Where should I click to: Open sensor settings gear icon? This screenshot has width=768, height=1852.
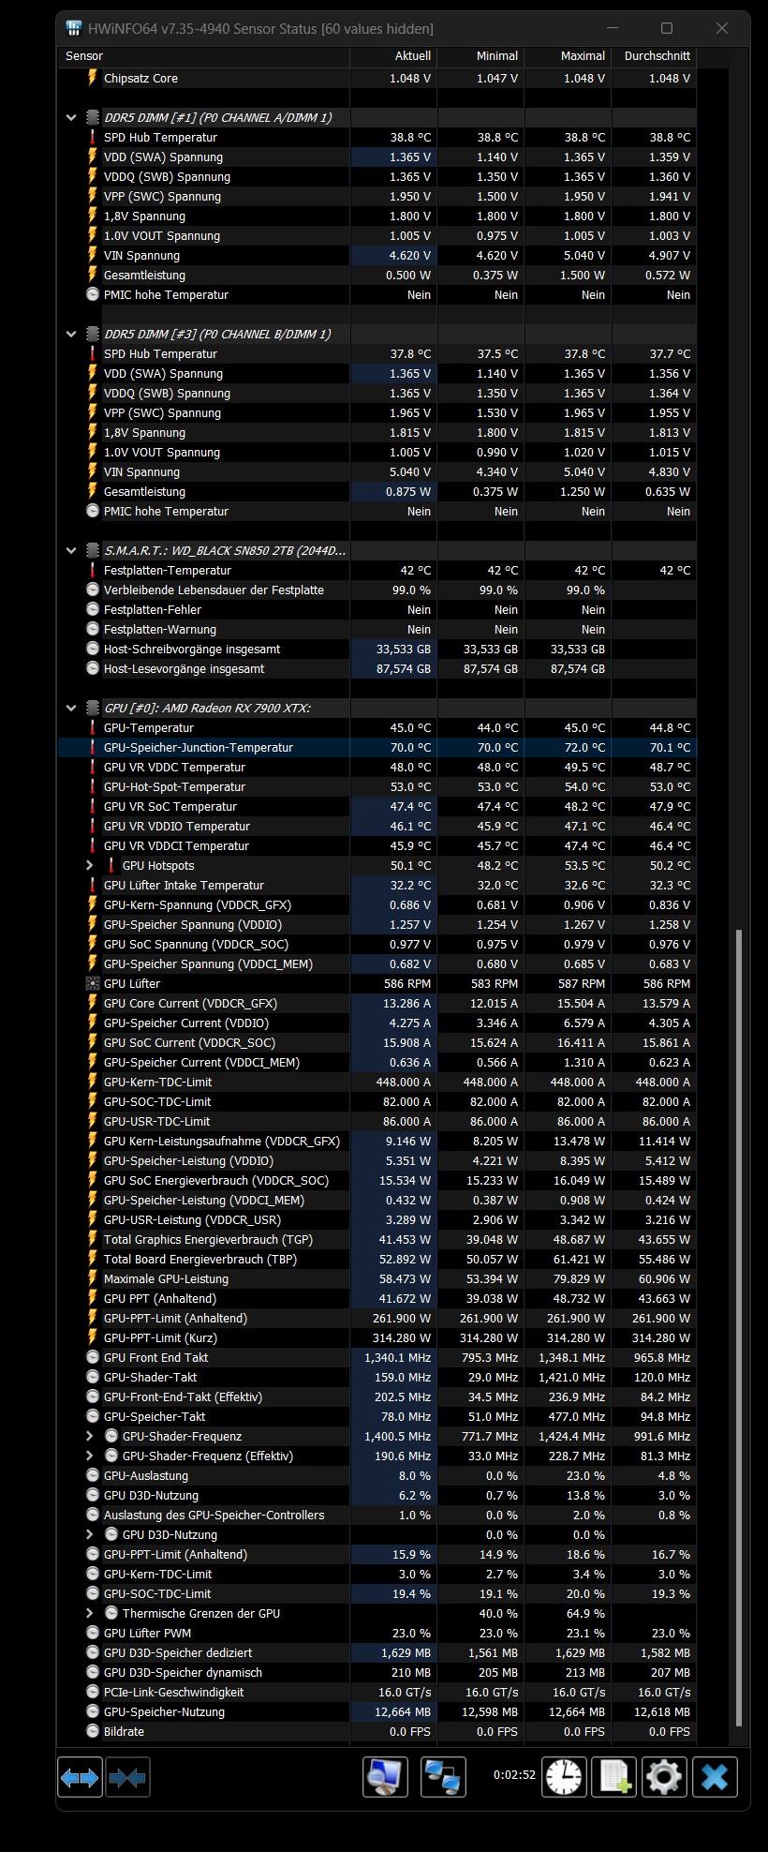664,1777
